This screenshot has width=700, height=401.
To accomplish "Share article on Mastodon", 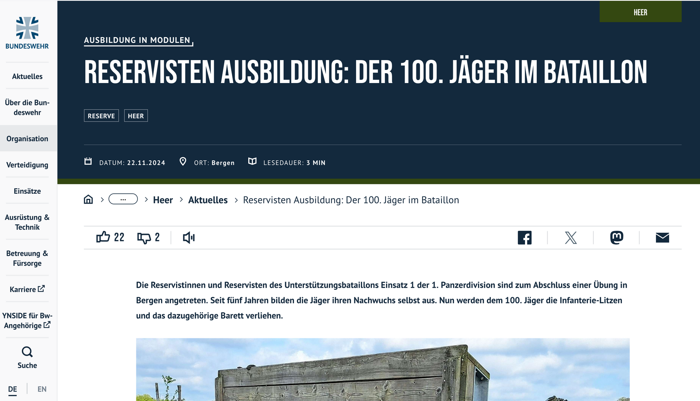I will tap(617, 238).
